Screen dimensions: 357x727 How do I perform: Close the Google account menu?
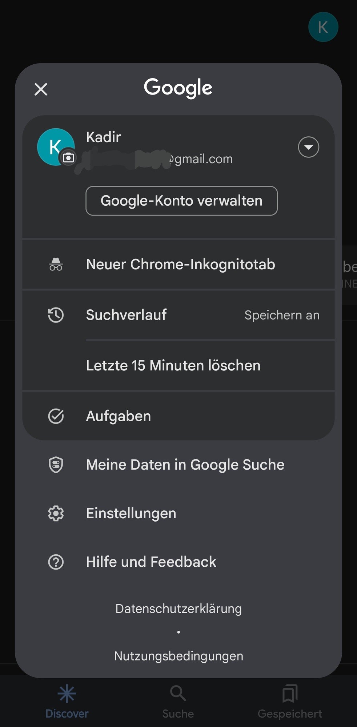click(x=41, y=89)
